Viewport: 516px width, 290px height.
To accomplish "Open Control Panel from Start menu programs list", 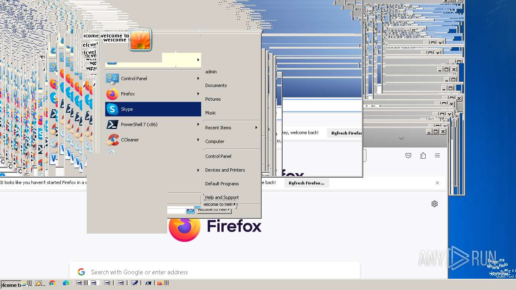I will (x=153, y=79).
